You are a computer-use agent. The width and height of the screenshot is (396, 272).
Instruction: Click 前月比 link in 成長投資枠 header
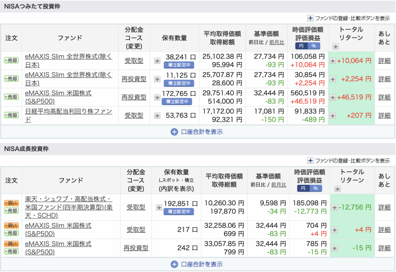(278, 185)
